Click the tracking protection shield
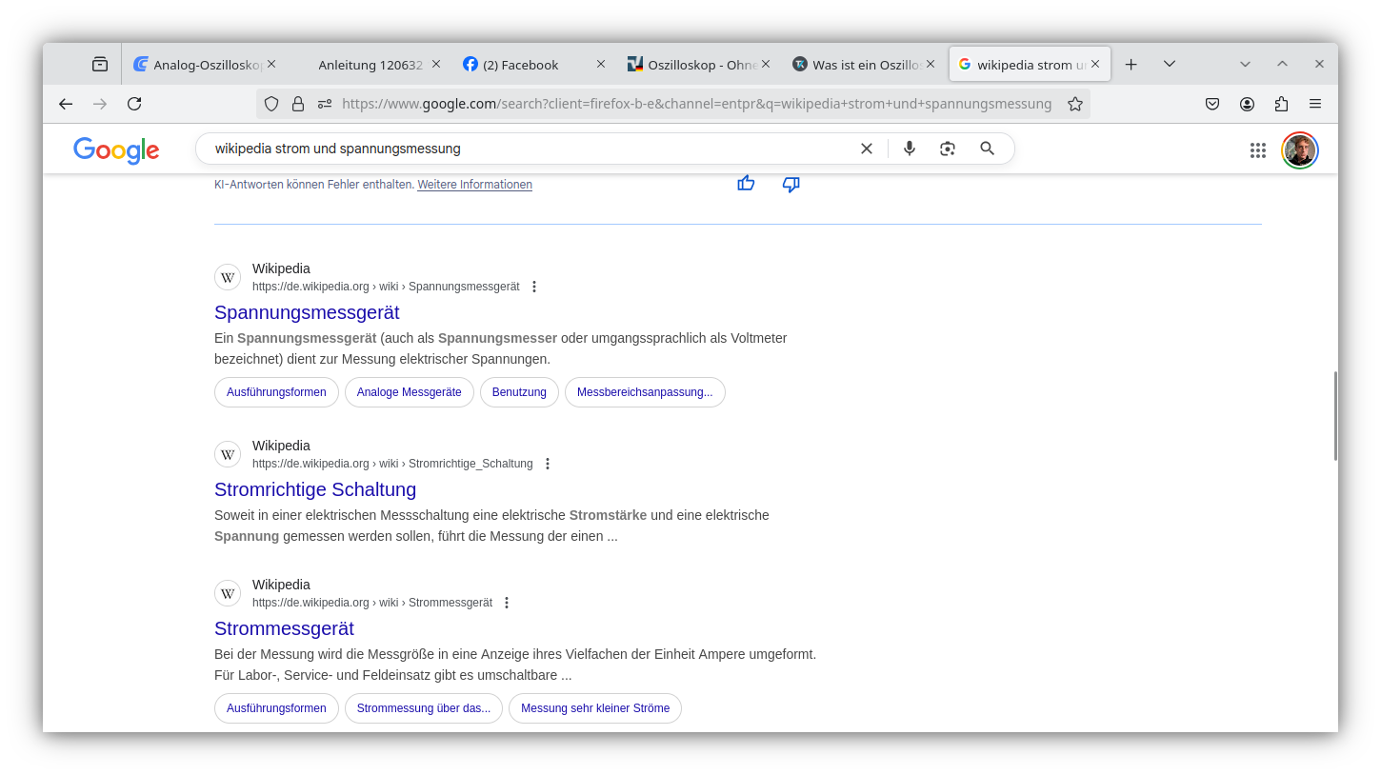1381x775 pixels. point(271,104)
